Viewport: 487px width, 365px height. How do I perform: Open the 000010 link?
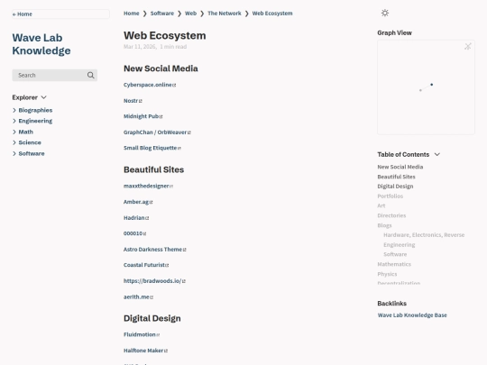pos(134,233)
